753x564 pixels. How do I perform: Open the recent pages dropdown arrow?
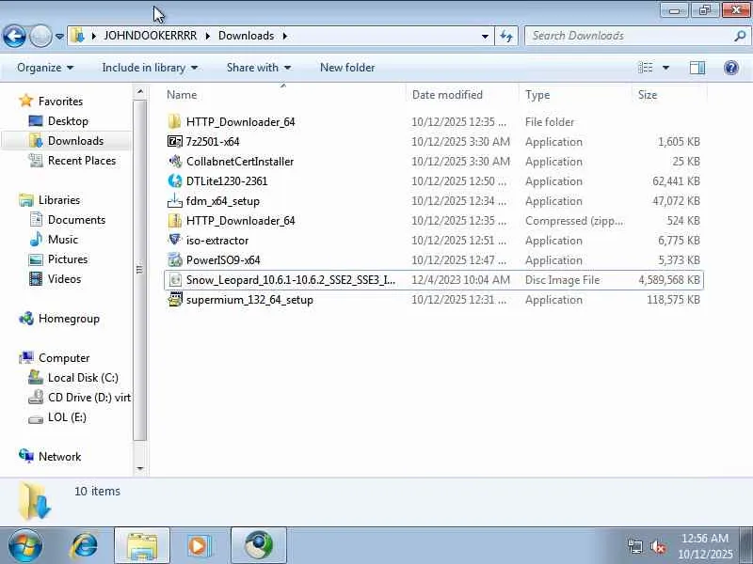59,36
